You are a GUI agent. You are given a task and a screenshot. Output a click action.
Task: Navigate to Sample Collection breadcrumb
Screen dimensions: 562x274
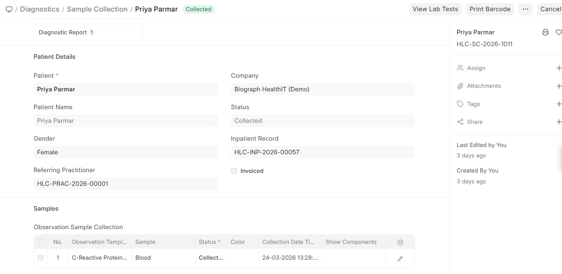tap(97, 9)
